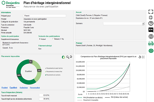Choose the Personnalisé investment profile link
This screenshot has height=102, width=154.
pos(35,88)
